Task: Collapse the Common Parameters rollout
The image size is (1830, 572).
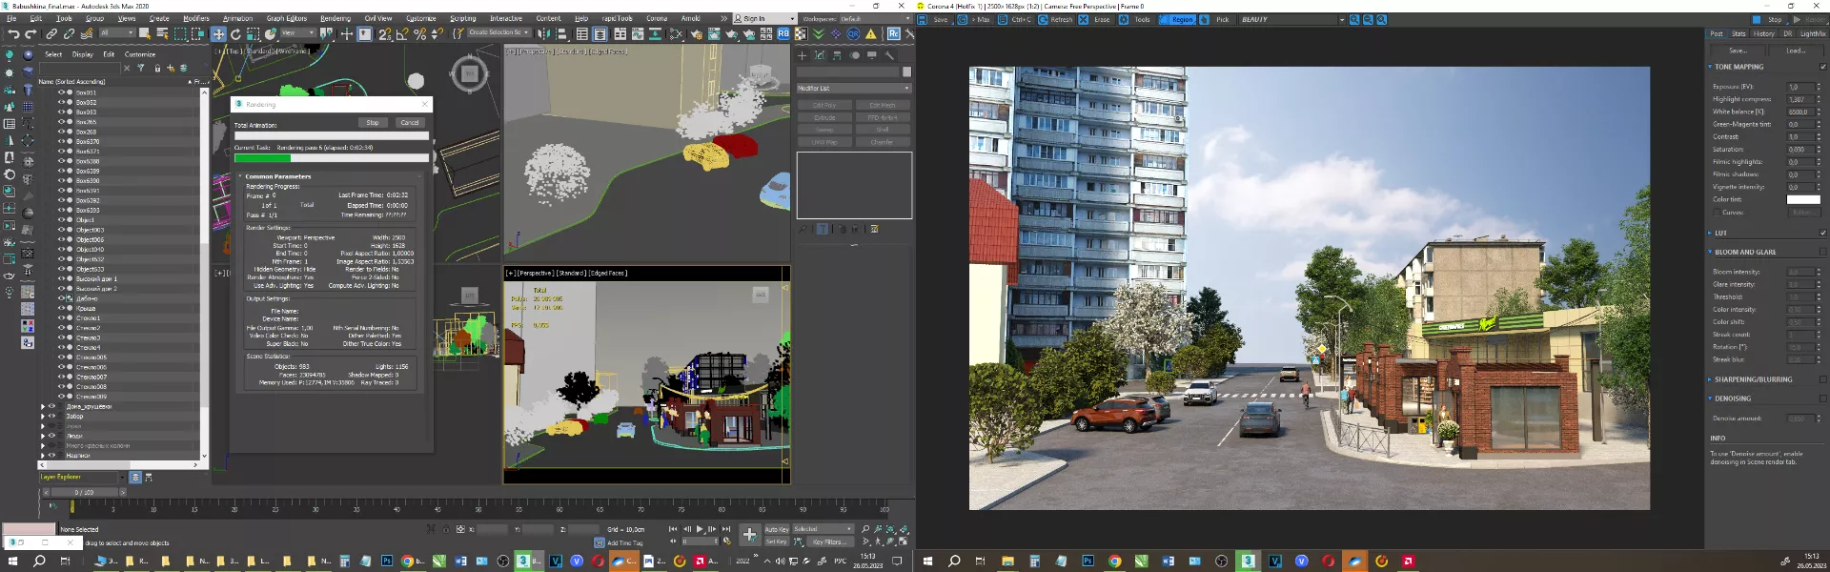Action: coord(240,176)
